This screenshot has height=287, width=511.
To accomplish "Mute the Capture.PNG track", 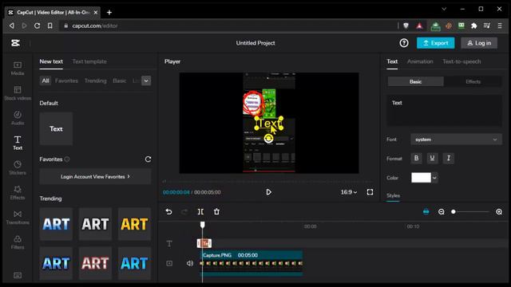I will (190, 263).
